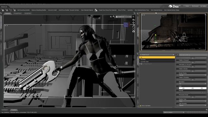Open the Render Priority Normal dropdown
208x117 pixels.
(193, 75)
